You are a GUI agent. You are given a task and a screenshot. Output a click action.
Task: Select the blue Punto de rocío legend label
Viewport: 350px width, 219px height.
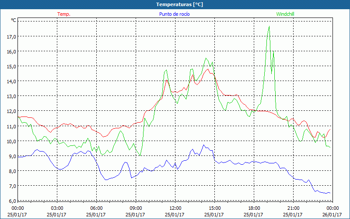pos(174,14)
